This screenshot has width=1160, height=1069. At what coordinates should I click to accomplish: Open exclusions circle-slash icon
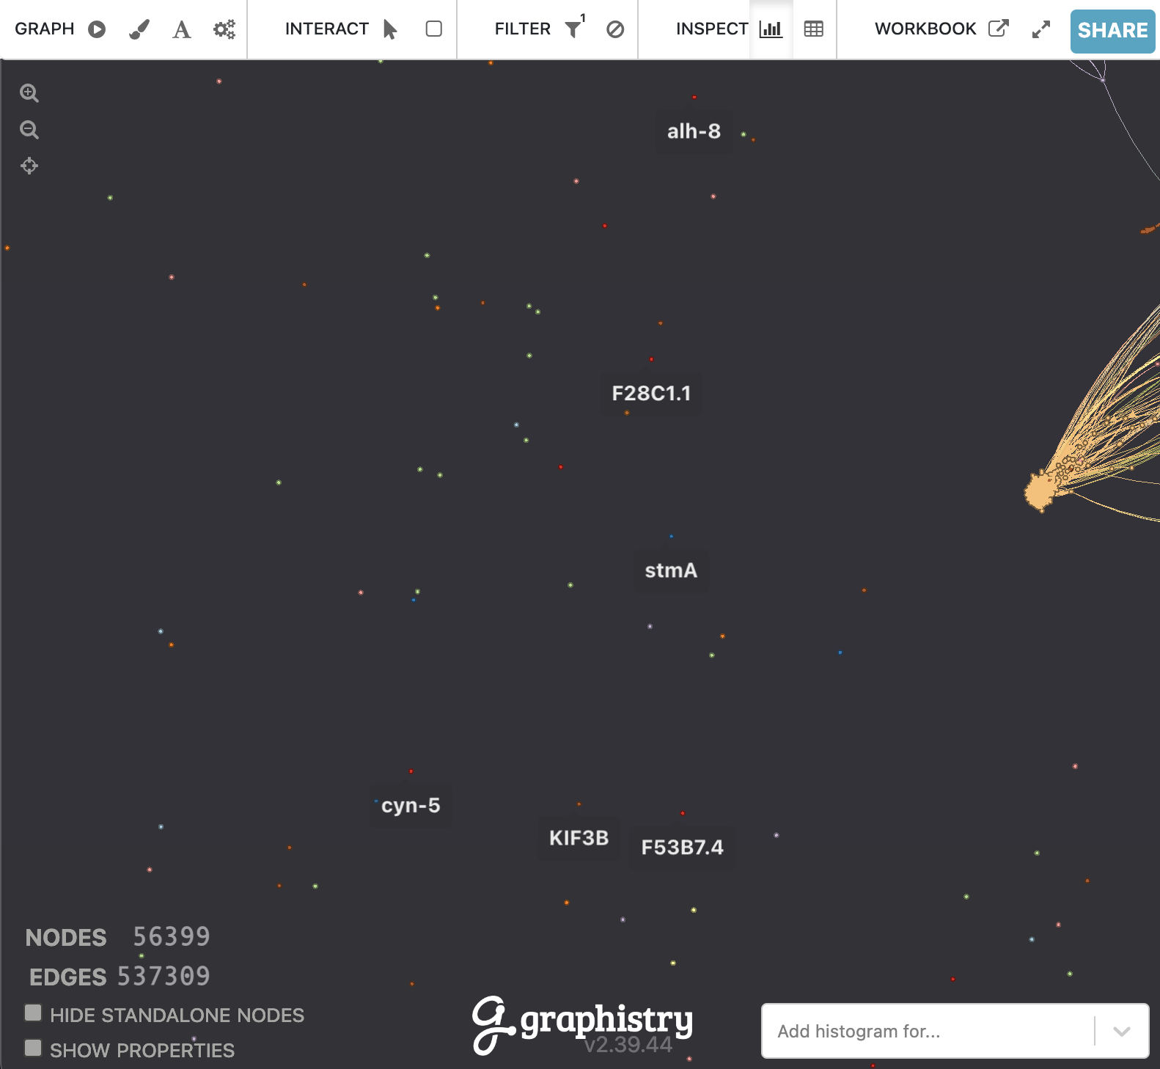coord(615,29)
